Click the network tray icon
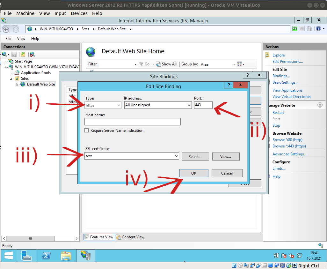327x269 pixels. pos(299,256)
